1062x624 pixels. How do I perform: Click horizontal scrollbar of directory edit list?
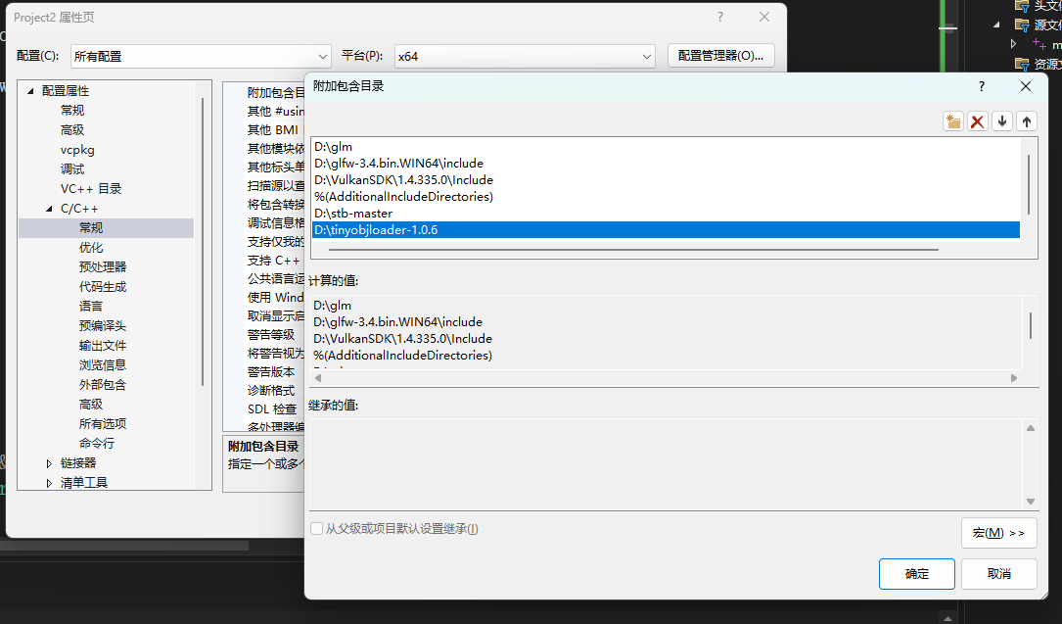[x=633, y=250]
